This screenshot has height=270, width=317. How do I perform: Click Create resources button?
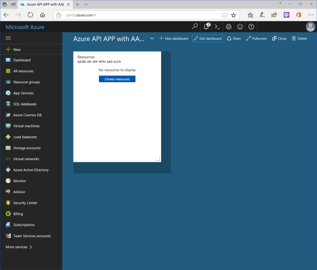117,79
